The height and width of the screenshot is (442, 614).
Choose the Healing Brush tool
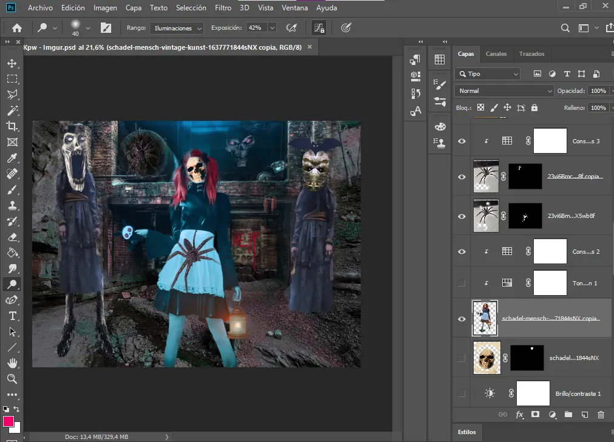point(12,174)
